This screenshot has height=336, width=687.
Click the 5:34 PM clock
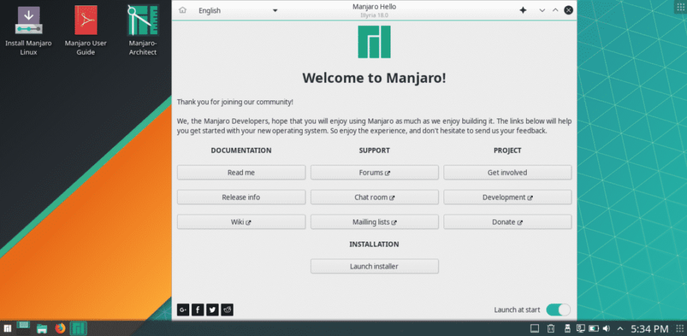[x=649, y=329]
